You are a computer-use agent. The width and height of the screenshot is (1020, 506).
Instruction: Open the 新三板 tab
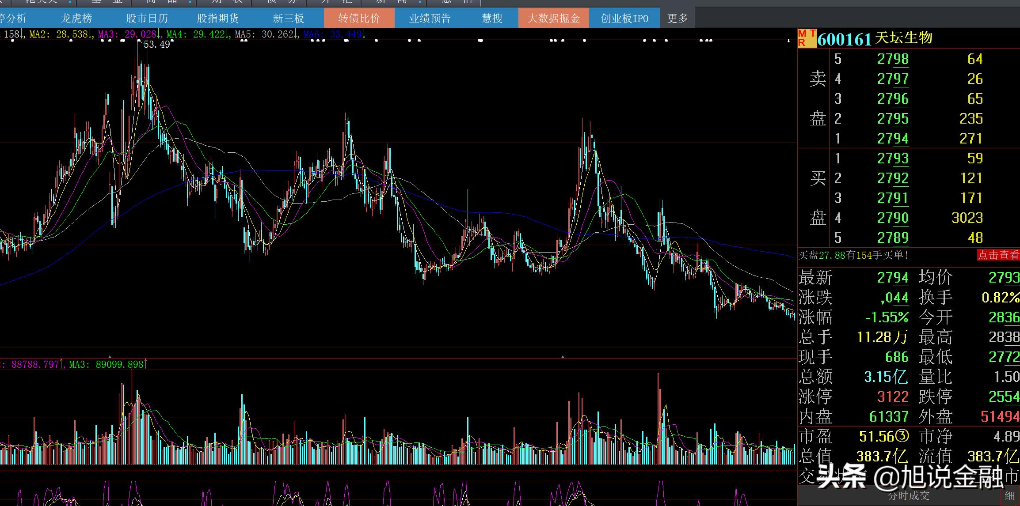(x=288, y=18)
